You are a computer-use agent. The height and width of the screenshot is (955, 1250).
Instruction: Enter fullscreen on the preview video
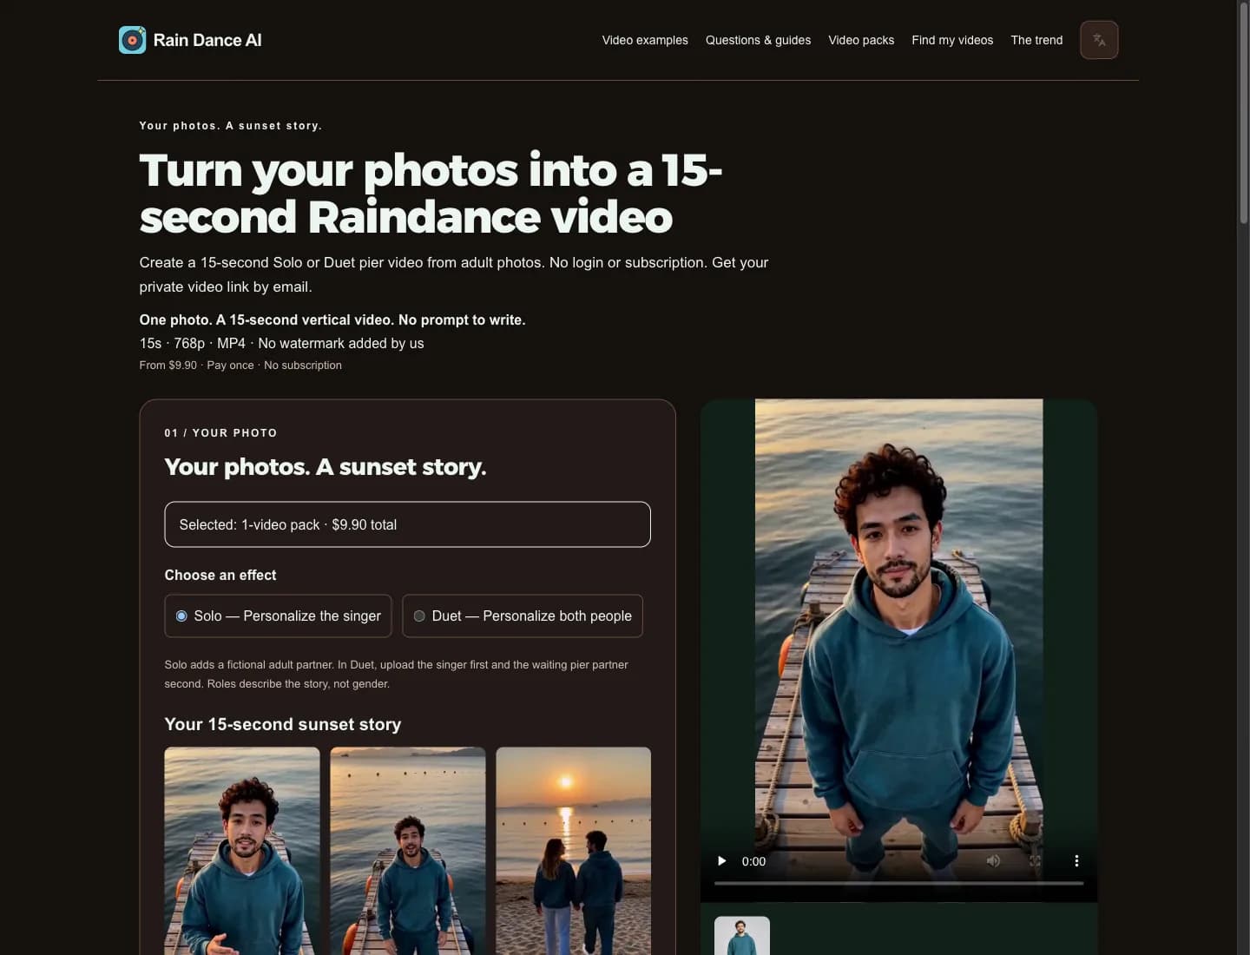[1035, 861]
